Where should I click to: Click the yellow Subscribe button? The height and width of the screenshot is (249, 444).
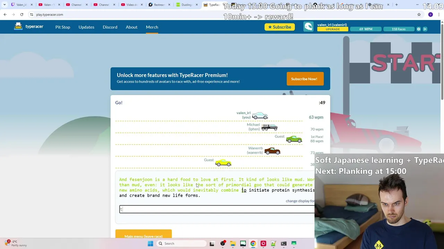coord(280,27)
